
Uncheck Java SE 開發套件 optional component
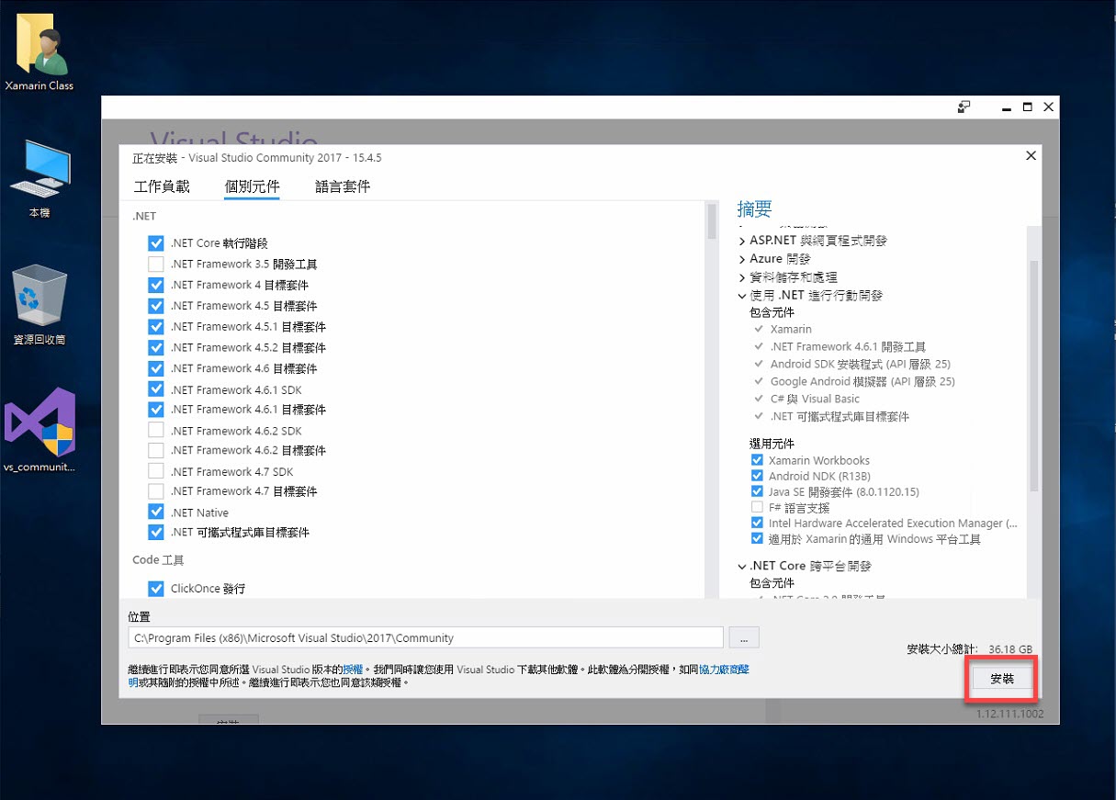[x=757, y=491]
